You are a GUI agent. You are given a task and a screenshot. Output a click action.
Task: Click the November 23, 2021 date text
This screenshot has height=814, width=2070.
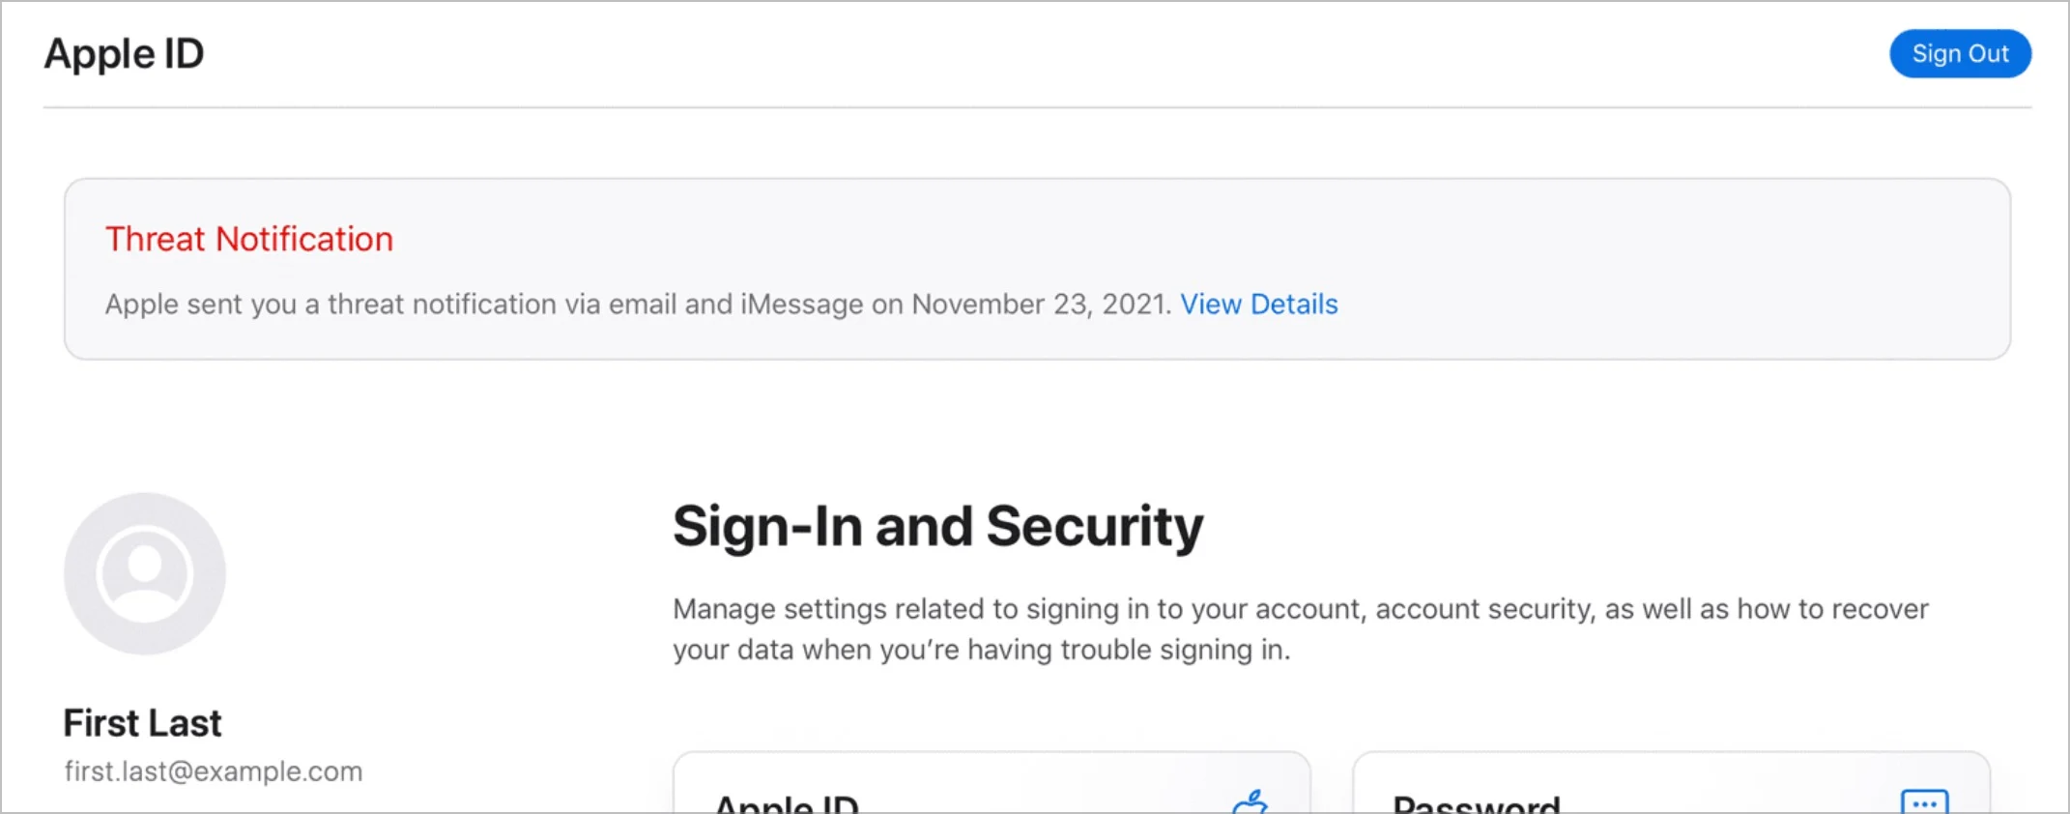tap(1040, 305)
